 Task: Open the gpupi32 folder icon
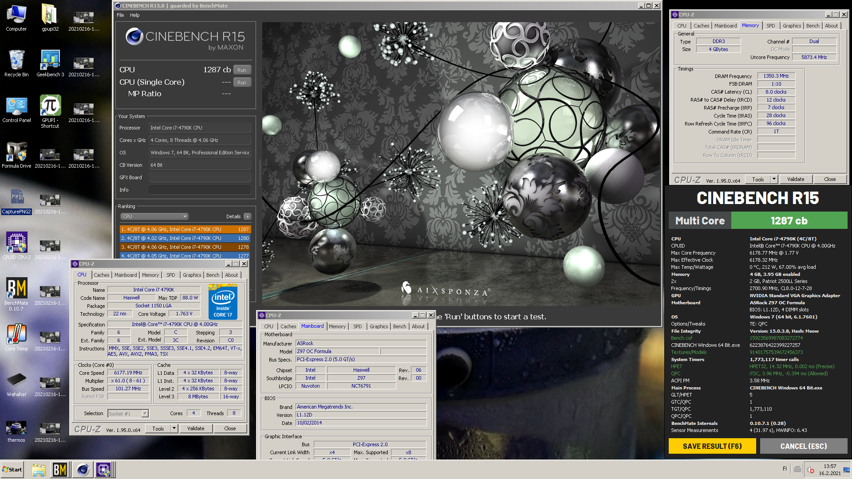50,18
